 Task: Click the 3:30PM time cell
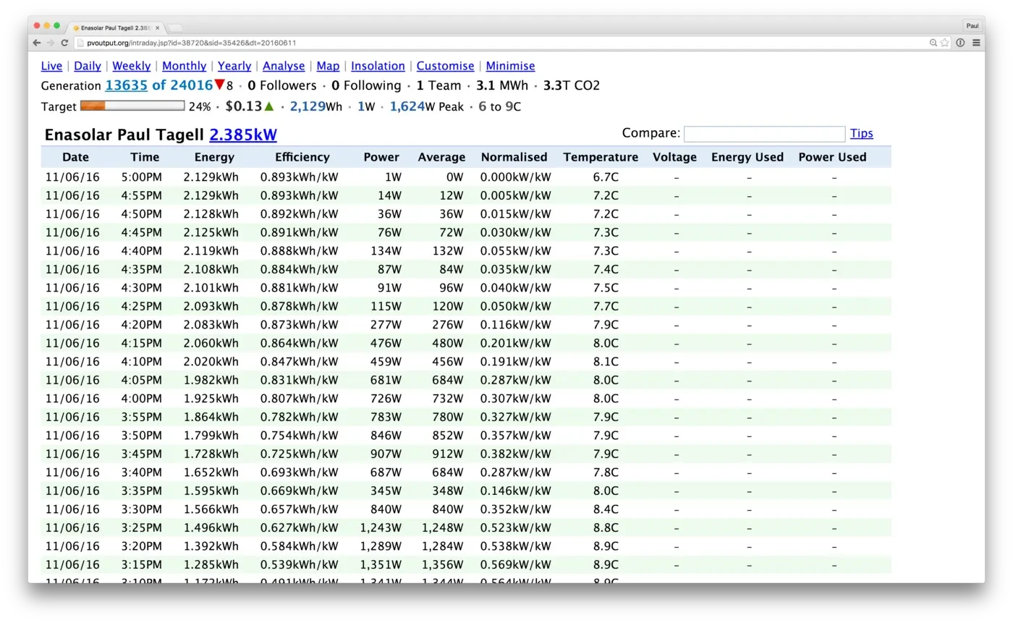[x=142, y=509]
